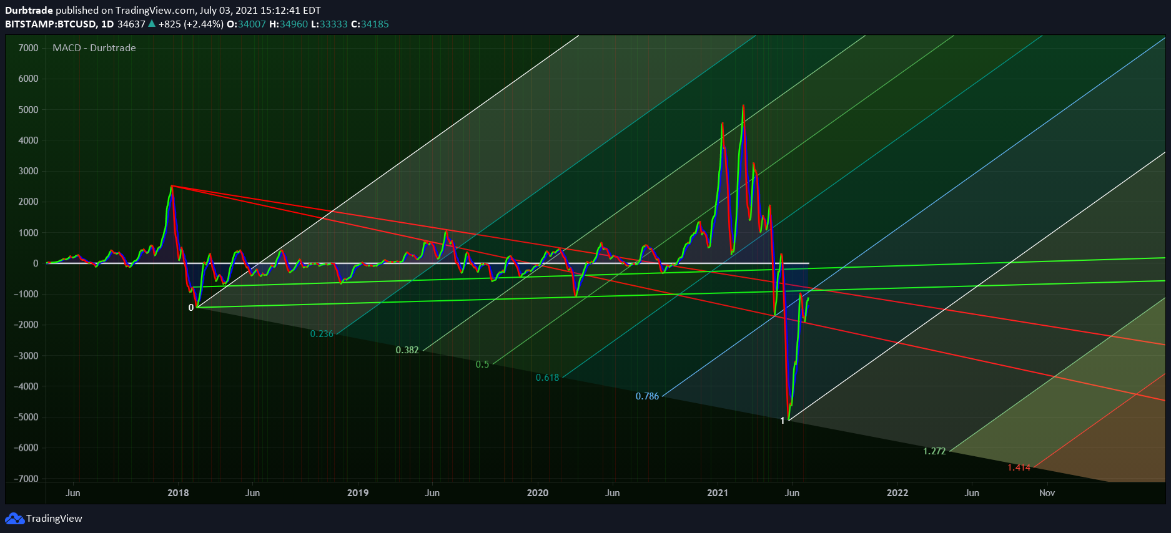This screenshot has width=1171, height=533.
Task: Click the 2021 label on time axis
Action: [718, 493]
